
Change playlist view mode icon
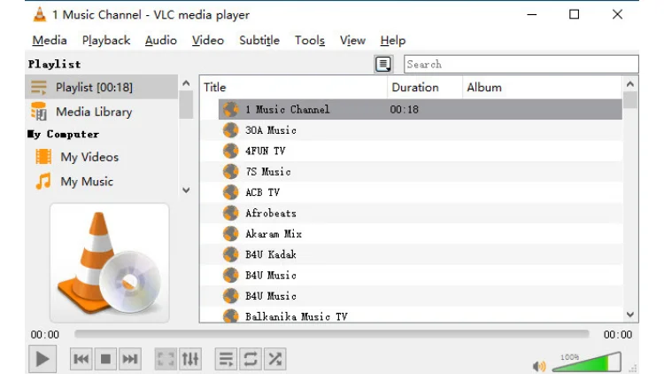(382, 64)
